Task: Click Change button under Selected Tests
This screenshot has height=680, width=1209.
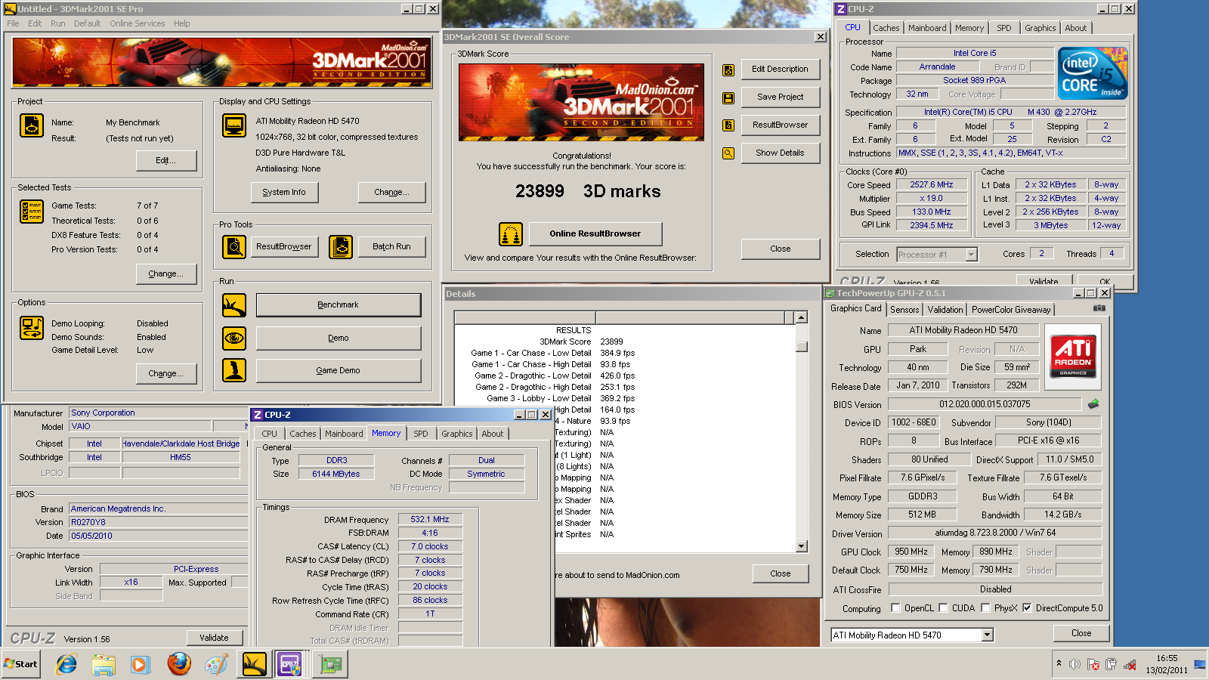Action: (x=166, y=274)
